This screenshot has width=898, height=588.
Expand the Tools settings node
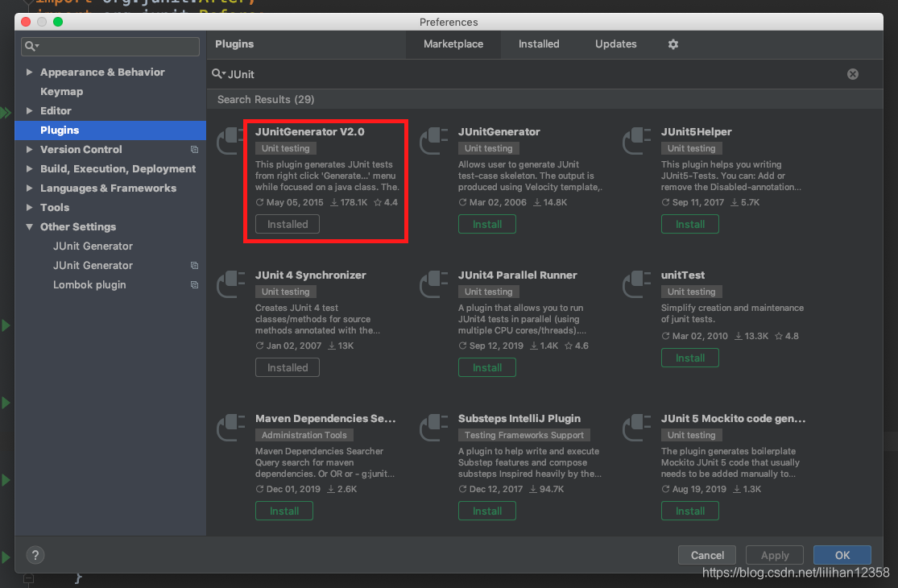[x=29, y=207]
